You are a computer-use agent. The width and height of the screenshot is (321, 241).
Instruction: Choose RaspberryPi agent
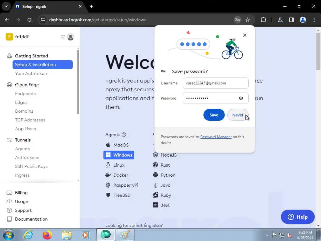(122, 185)
